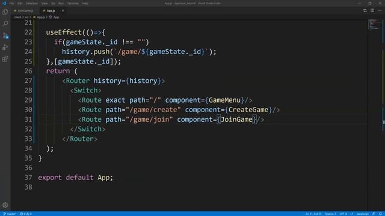Select the JavaScript language mode
Viewport: 385px width, 216px height.
[x=363, y=214]
